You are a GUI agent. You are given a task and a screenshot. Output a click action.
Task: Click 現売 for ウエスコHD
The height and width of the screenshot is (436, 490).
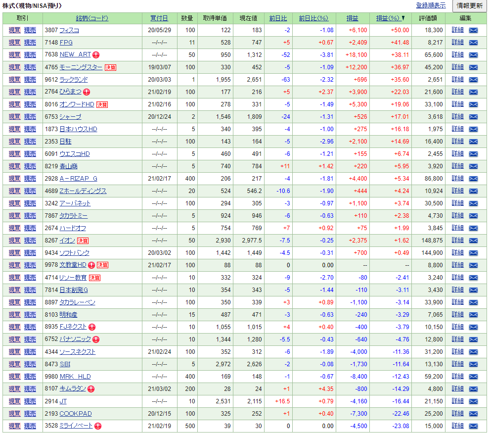pos(30,154)
